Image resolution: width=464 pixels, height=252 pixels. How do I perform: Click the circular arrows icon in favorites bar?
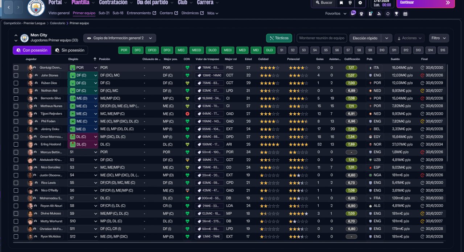coord(388,14)
